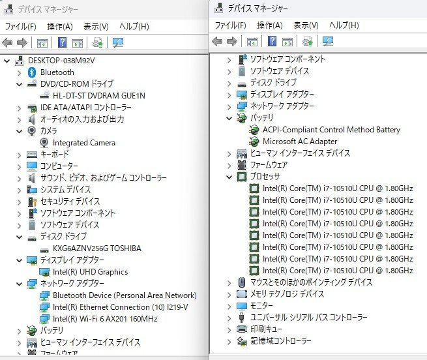Click Update driver icon in right window toolbar
This screenshot has width=427, height=360.
pos(308,42)
